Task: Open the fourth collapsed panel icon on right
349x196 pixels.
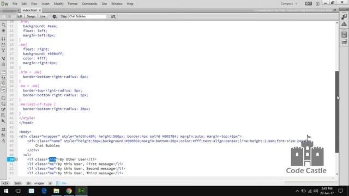Action: click(x=344, y=42)
